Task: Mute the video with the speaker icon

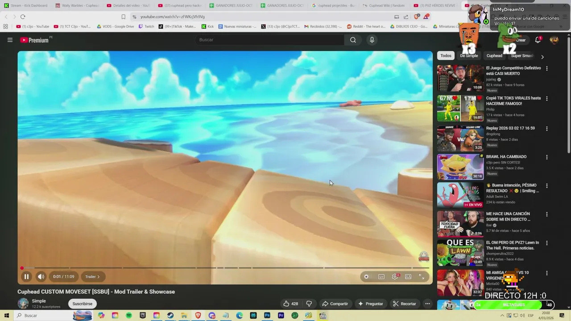Action: (x=41, y=277)
